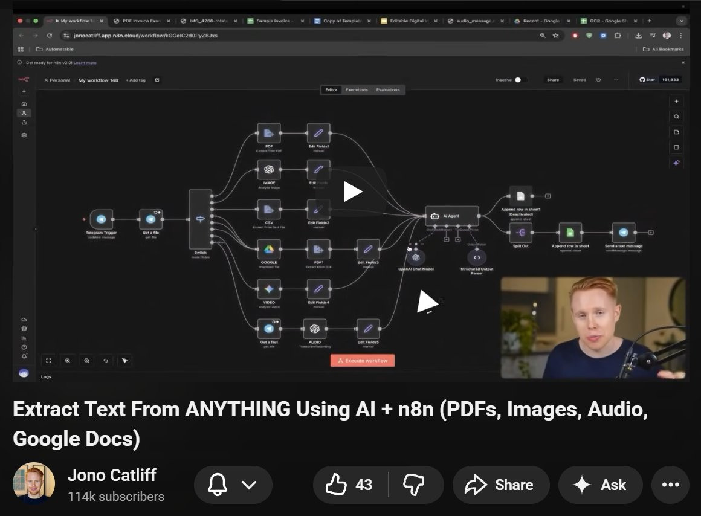The width and height of the screenshot is (701, 516).
Task: Open the IMAGE analyze node
Action: [269, 169]
